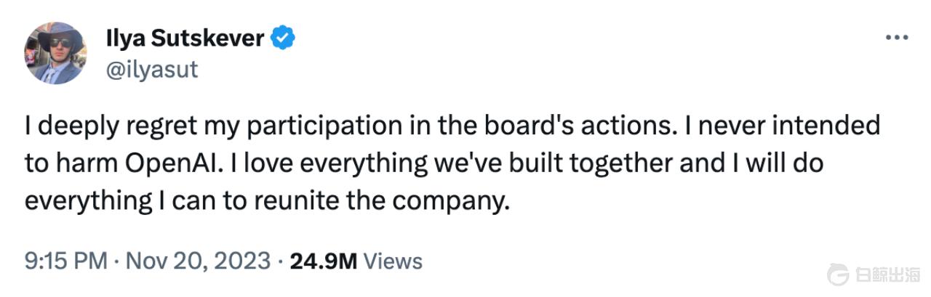Screen dimensions: 931x297
Task: Click the 24.9M view count number
Action: 323,260
